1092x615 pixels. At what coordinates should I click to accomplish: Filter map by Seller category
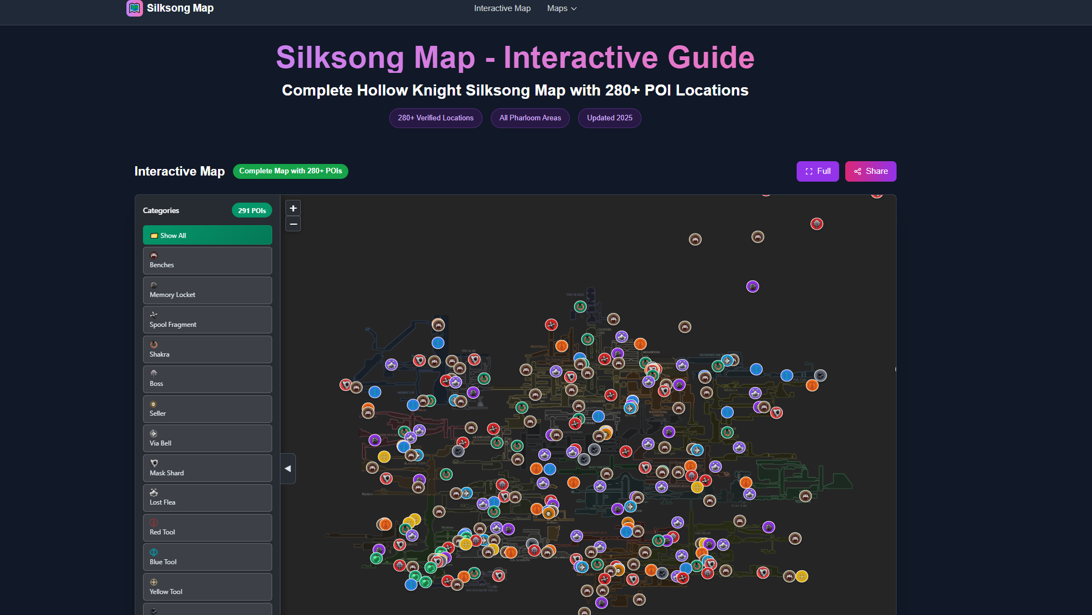click(x=207, y=409)
